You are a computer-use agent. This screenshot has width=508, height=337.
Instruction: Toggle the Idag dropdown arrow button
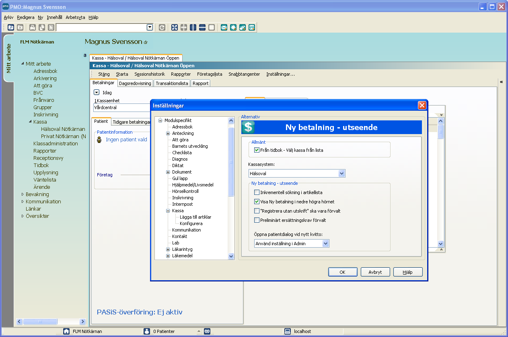[96, 92]
